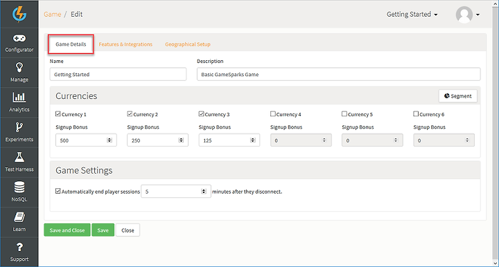
Task: Open the Manage lightbulb icon
Action: point(19,68)
